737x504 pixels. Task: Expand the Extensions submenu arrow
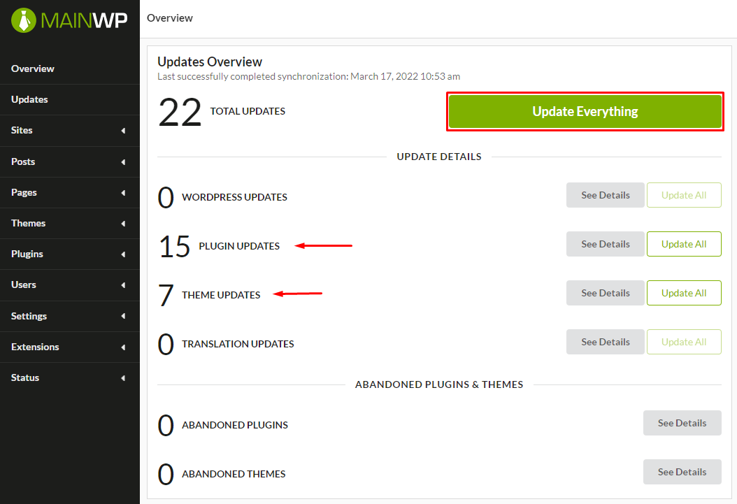(123, 347)
